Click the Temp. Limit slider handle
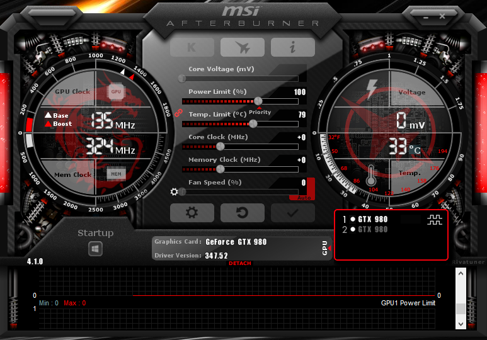The image size is (487, 340). click(253, 124)
